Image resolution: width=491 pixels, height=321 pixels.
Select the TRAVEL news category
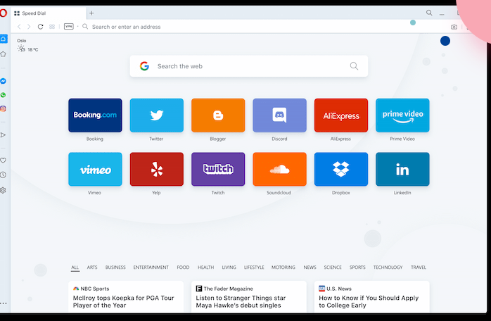[419, 267]
